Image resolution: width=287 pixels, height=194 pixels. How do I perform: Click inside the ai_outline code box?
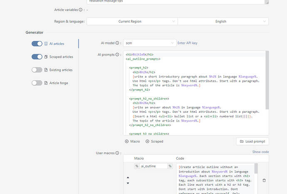click(215, 179)
